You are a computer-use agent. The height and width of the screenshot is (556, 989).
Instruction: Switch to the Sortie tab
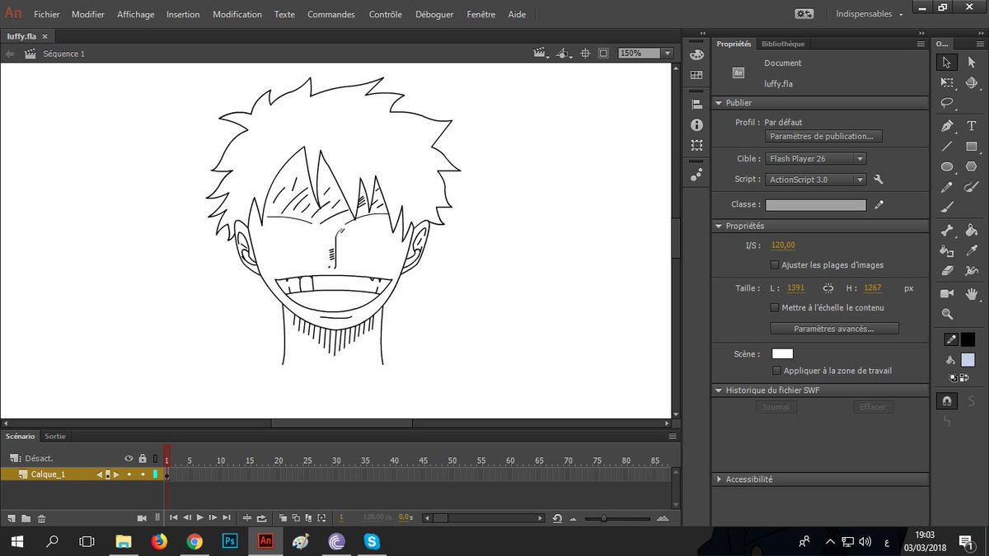pyautogui.click(x=55, y=436)
